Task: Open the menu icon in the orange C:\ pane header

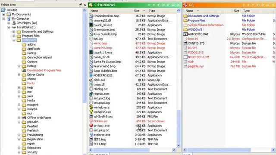Action: click(x=268, y=5)
